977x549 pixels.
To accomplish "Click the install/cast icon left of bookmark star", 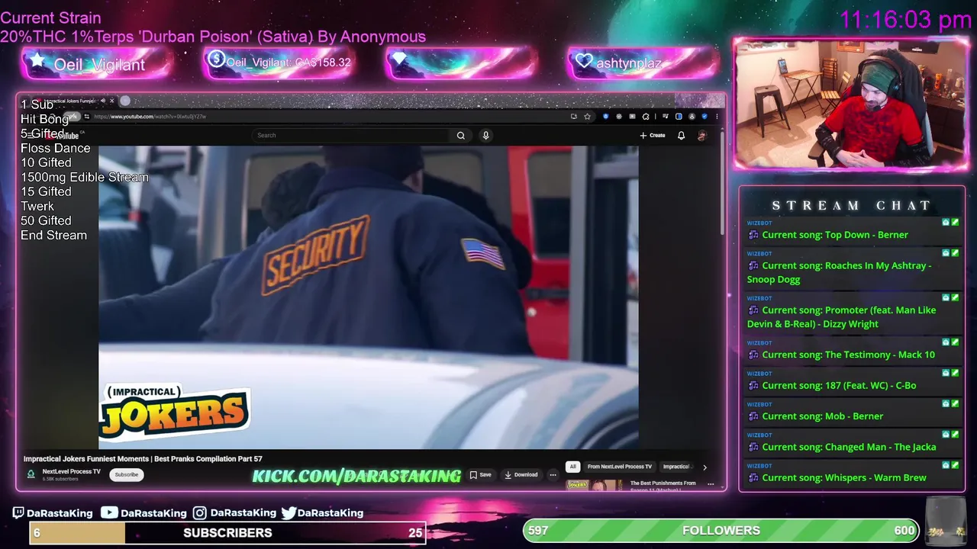I will point(573,117).
